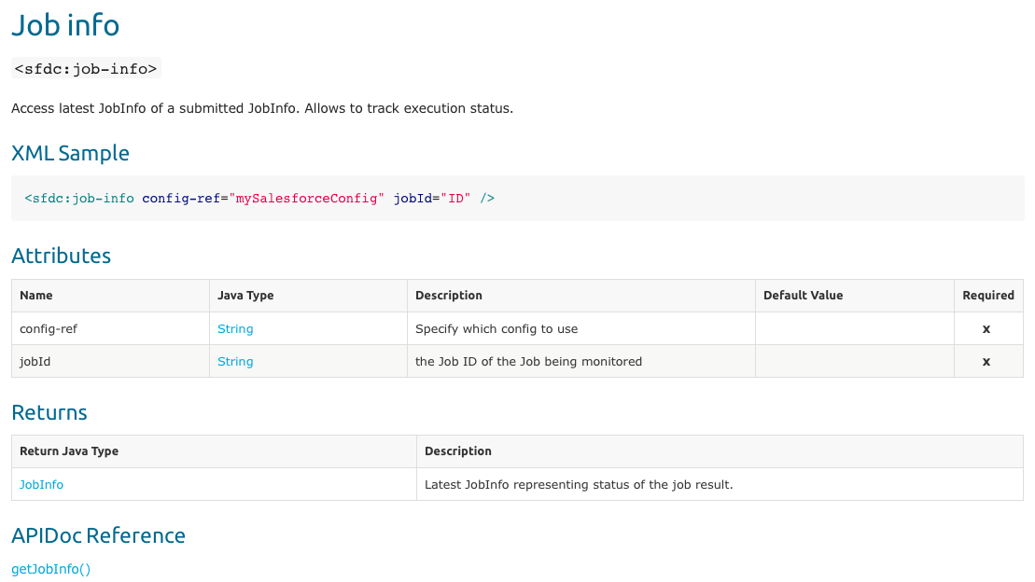Click the Default Value column header
This screenshot has width=1035, height=582.
803,295
